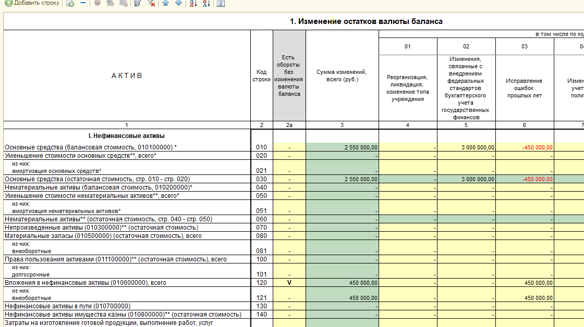Click the row code '060' cell
The height and width of the screenshot is (327, 584).
click(261, 219)
